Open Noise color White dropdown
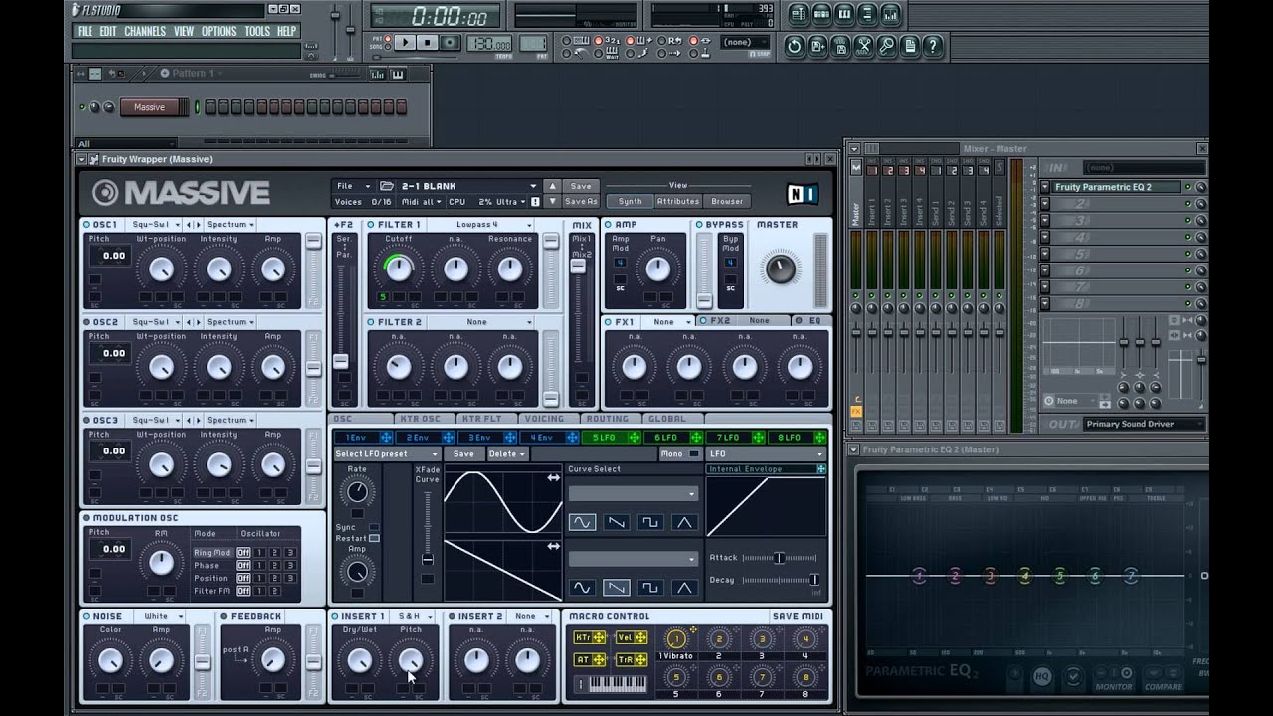The image size is (1273, 716). click(161, 616)
